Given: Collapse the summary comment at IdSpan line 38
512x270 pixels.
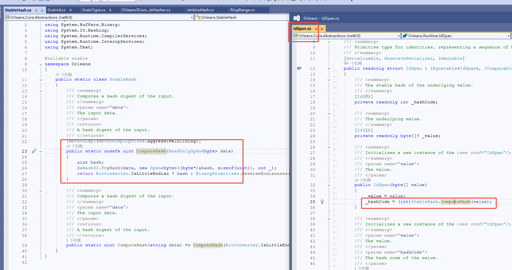Looking at the screenshot, I should point(329,219).
